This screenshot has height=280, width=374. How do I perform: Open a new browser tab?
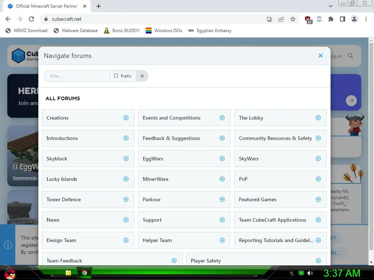tap(99, 6)
